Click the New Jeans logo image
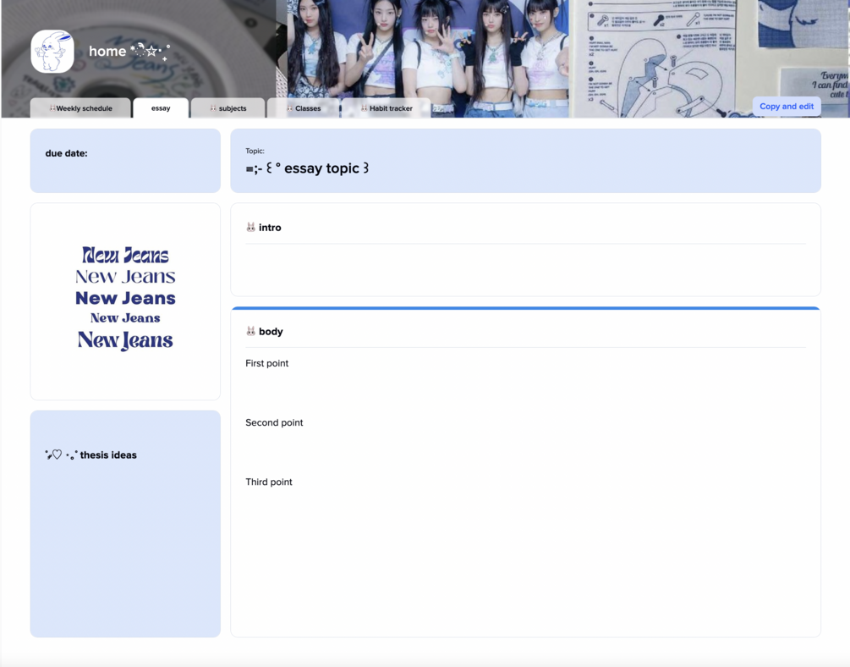850x667 pixels. click(x=125, y=298)
